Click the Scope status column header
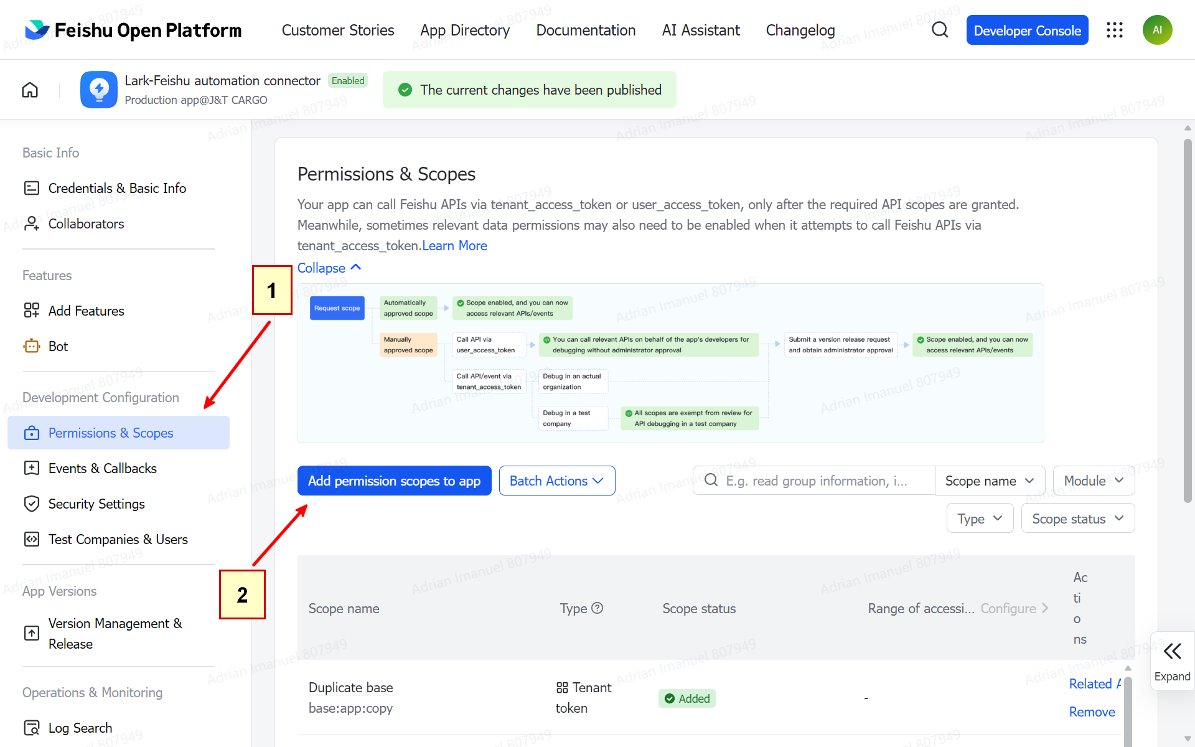 (x=699, y=608)
